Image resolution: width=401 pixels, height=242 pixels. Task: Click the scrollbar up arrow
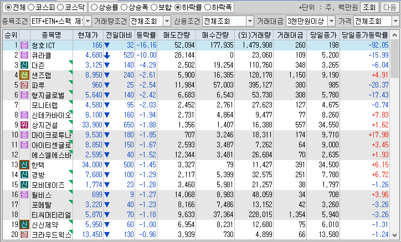pyautogui.click(x=394, y=35)
